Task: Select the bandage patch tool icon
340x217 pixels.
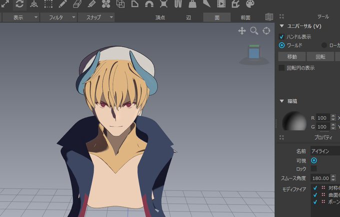Action: click(106, 4)
